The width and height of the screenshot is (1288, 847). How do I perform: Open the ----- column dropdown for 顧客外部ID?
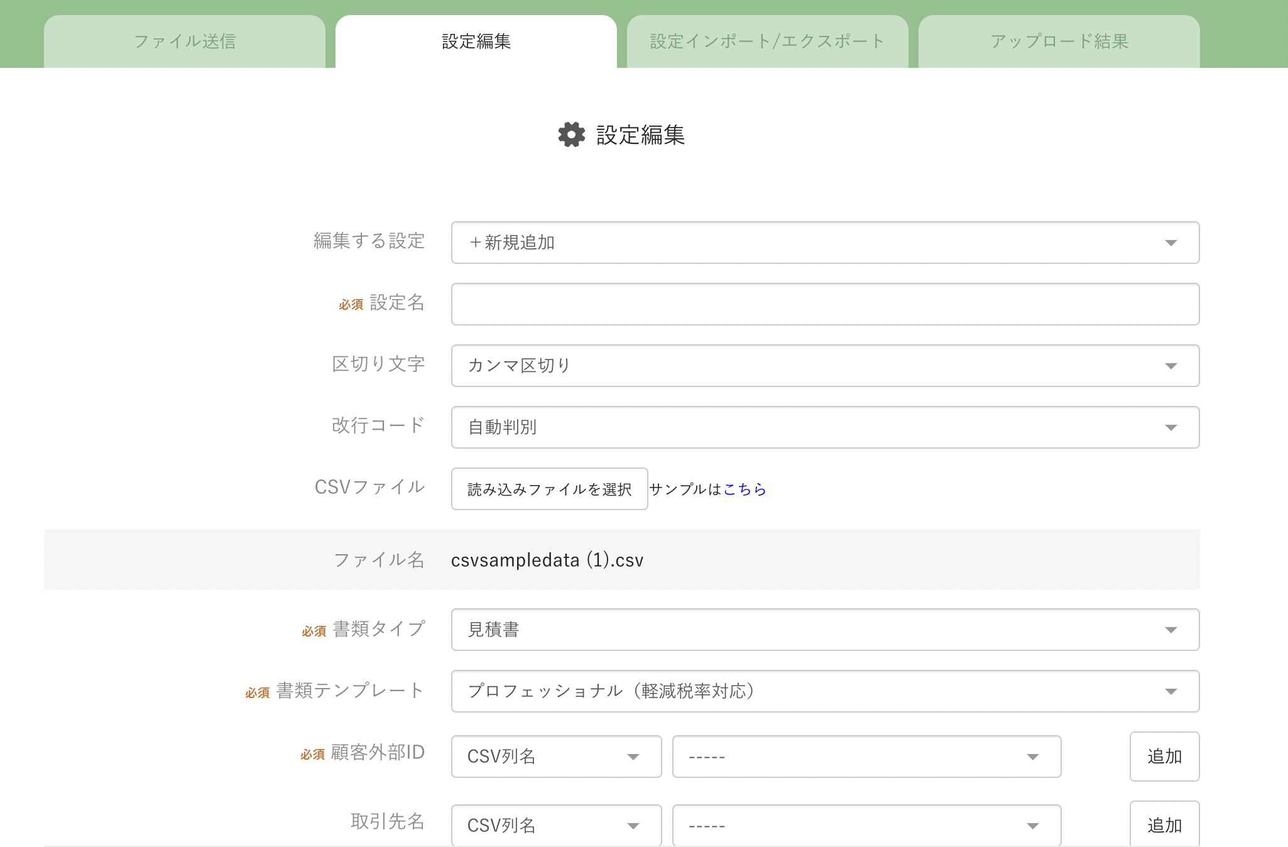pos(866,757)
